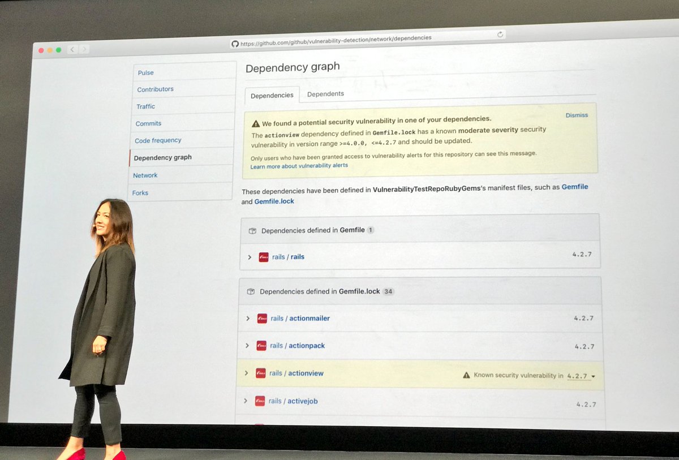Select Dependency graph in the sidebar
The image size is (679, 460).
(x=163, y=157)
